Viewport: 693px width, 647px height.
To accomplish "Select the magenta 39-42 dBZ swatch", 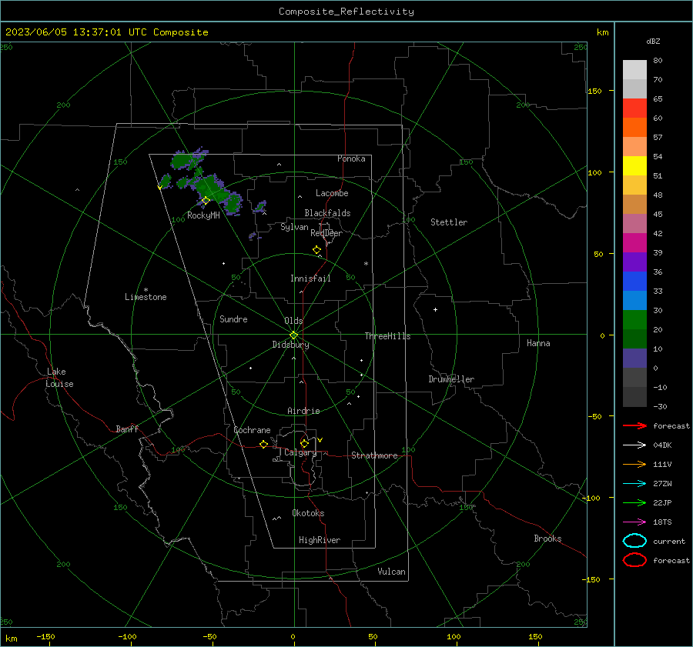I will coord(634,243).
